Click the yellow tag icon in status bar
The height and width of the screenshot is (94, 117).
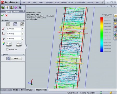tap(111, 93)
